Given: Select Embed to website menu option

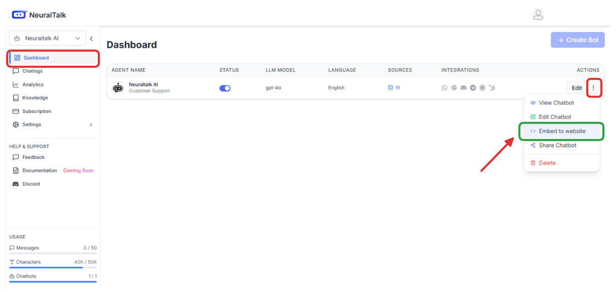Looking at the screenshot, I should 562,131.
